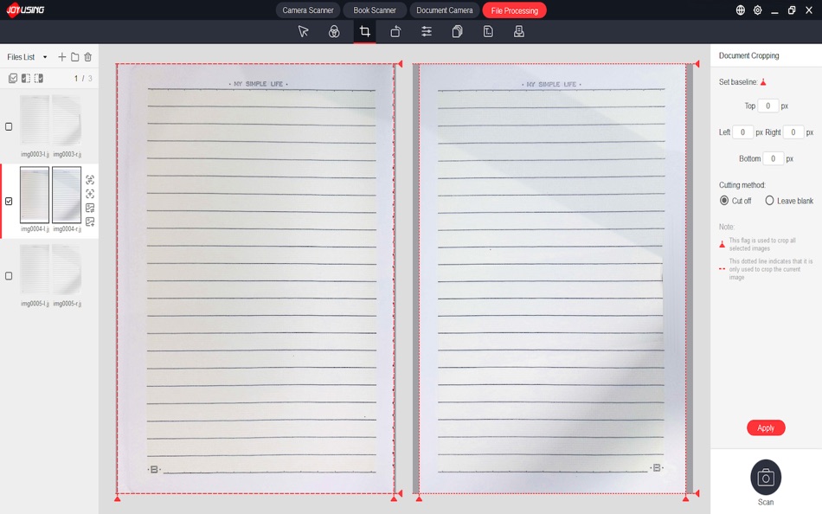This screenshot has height=514, width=822.
Task: Switch to the Book Scanner tab
Action: [x=373, y=10]
